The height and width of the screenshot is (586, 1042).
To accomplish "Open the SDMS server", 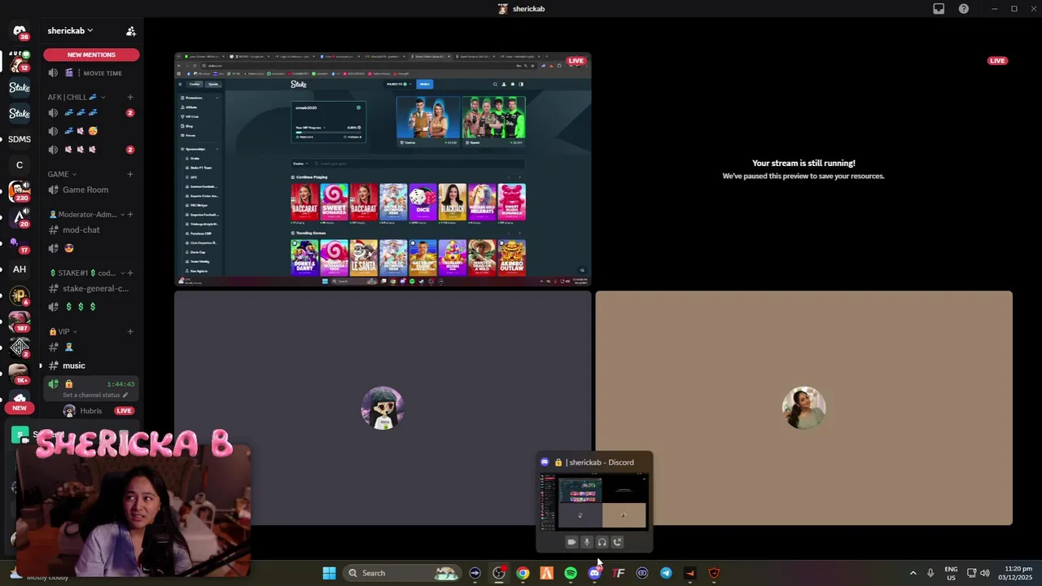I will click(x=20, y=139).
